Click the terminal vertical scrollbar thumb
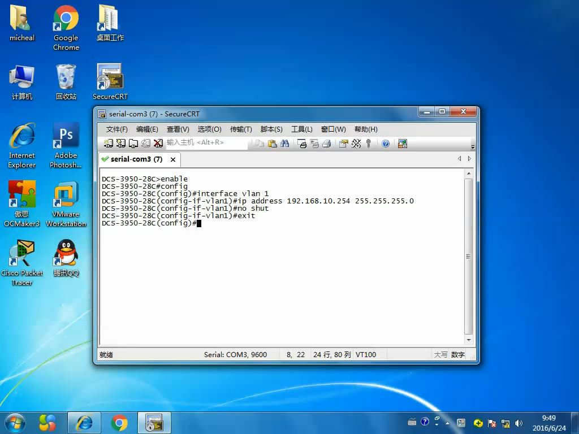Screen dimensions: 579x434 coord(469,257)
